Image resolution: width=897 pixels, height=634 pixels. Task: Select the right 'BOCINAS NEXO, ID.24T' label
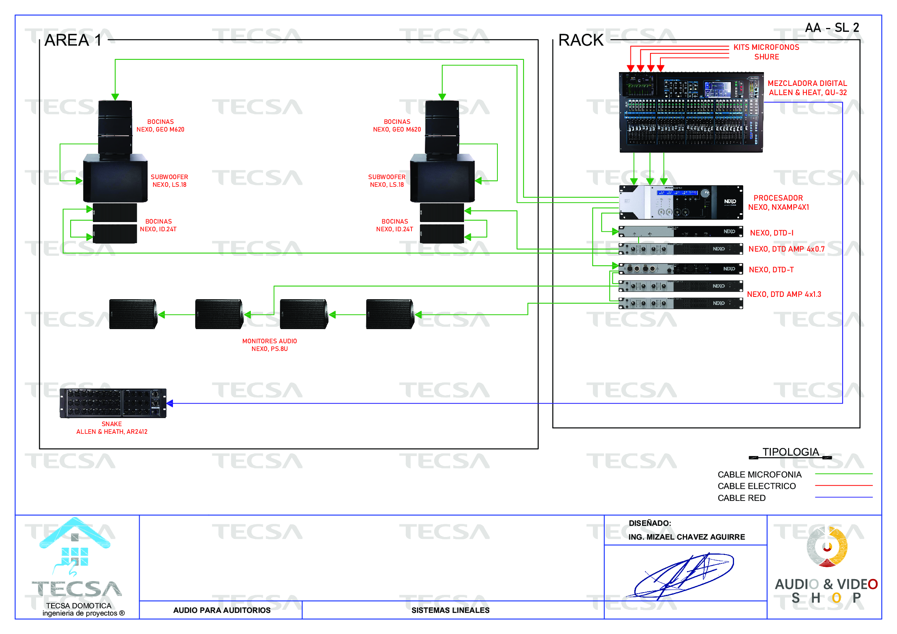(x=395, y=226)
